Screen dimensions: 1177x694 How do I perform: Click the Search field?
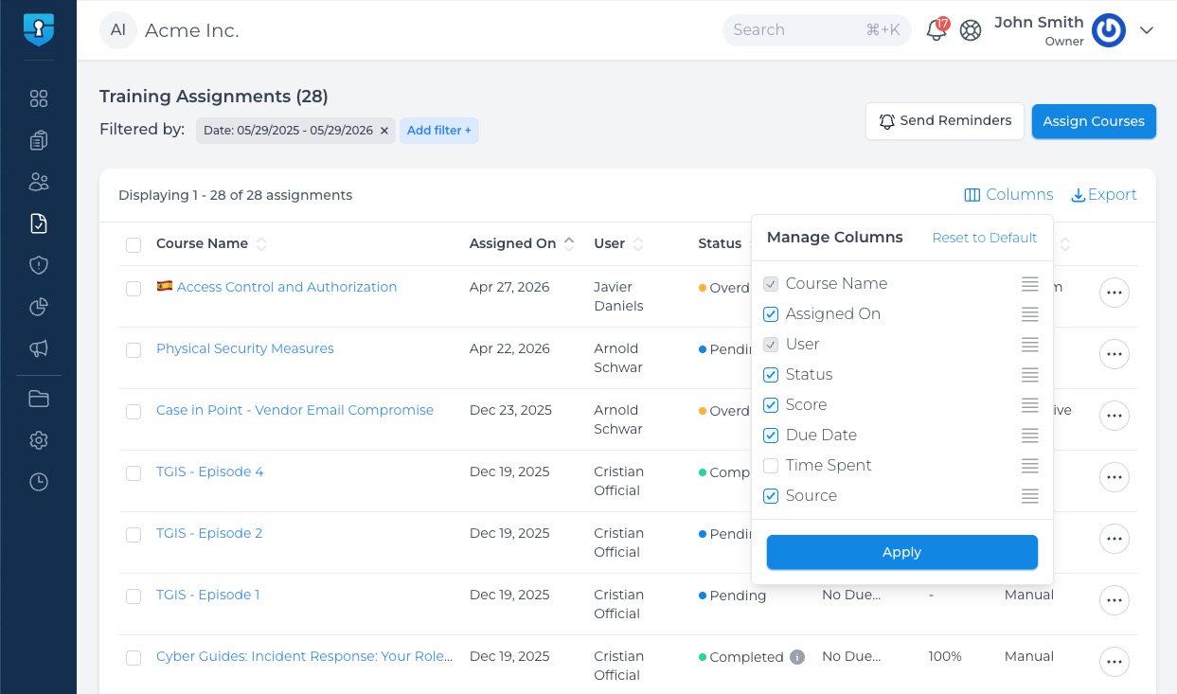816,30
